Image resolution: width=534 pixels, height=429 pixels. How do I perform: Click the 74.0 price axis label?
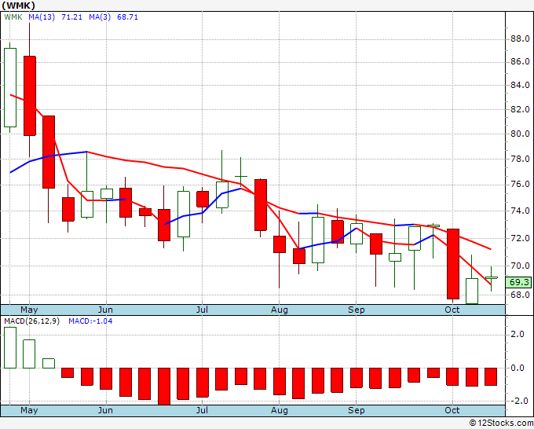(520, 211)
